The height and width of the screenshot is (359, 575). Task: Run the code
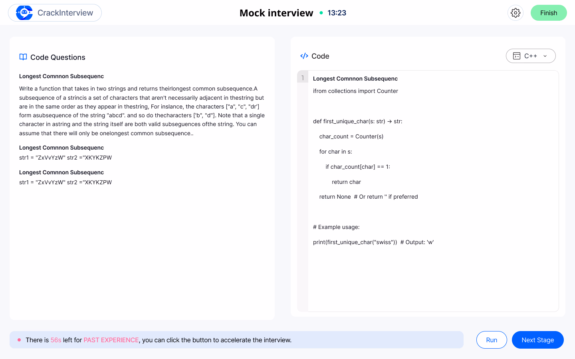(492, 340)
